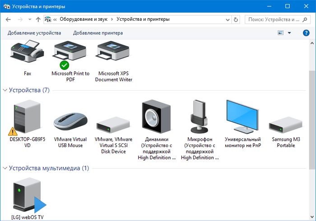Select VMware Virtual USB Mouse device
316x221 pixels.
point(70,120)
